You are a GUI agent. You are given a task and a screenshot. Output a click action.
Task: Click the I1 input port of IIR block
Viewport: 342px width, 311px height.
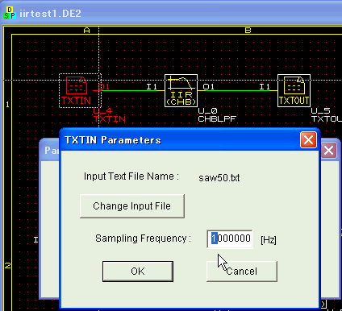(x=152, y=86)
